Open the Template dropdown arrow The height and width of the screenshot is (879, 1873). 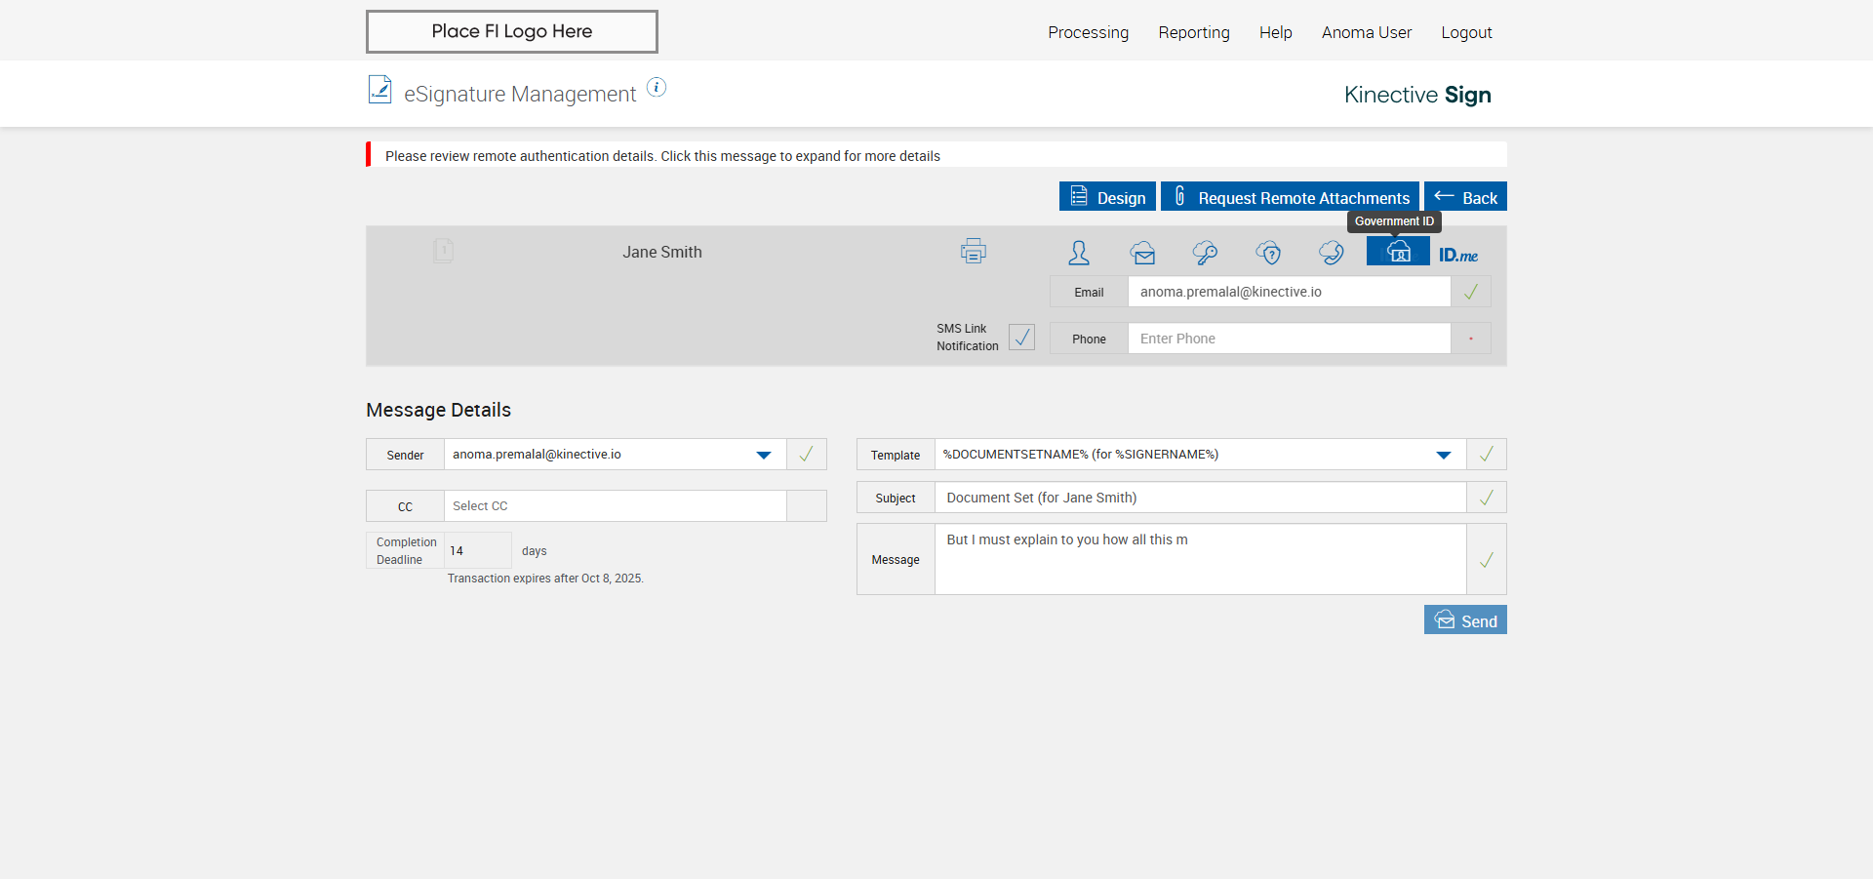click(x=1444, y=455)
